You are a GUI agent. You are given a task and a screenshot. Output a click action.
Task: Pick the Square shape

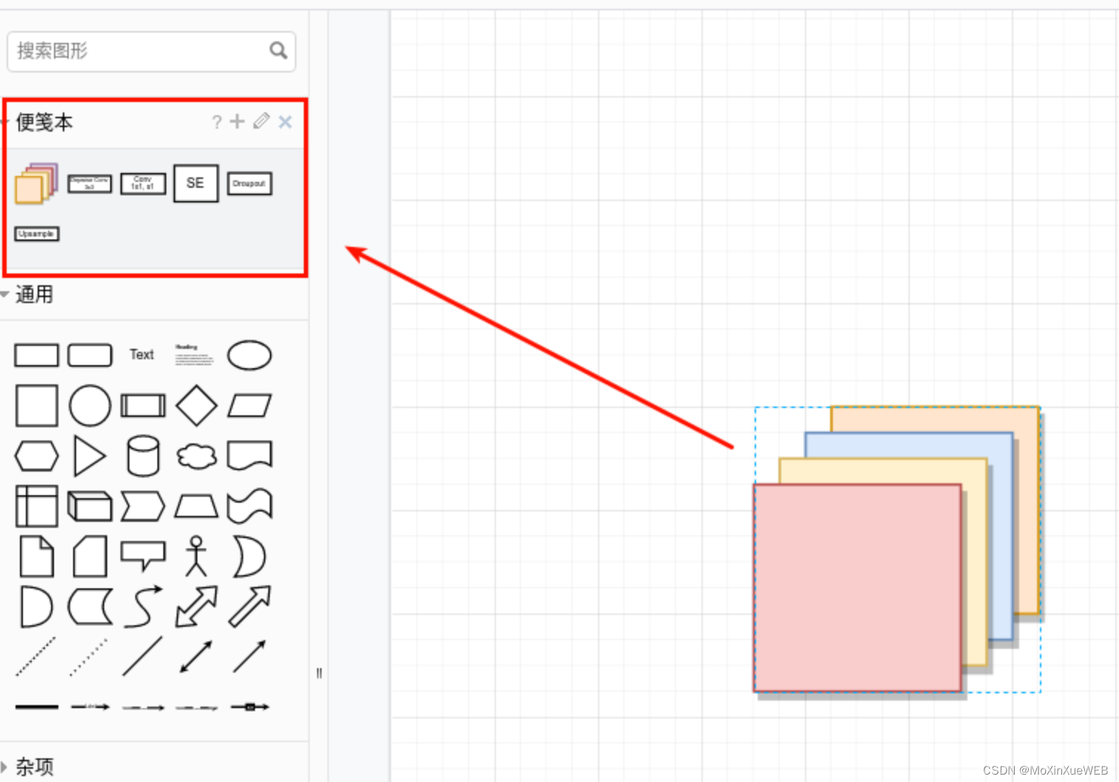[x=36, y=405]
